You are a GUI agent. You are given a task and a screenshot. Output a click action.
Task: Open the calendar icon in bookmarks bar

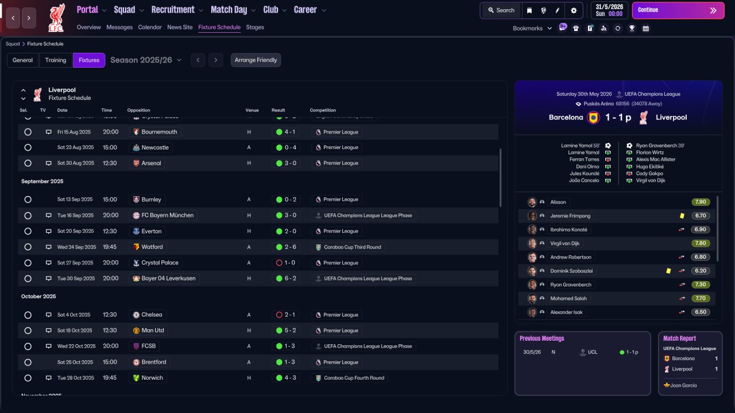point(646,28)
